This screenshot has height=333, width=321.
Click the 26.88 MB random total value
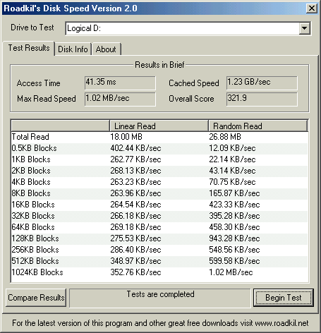pyautogui.click(x=225, y=137)
